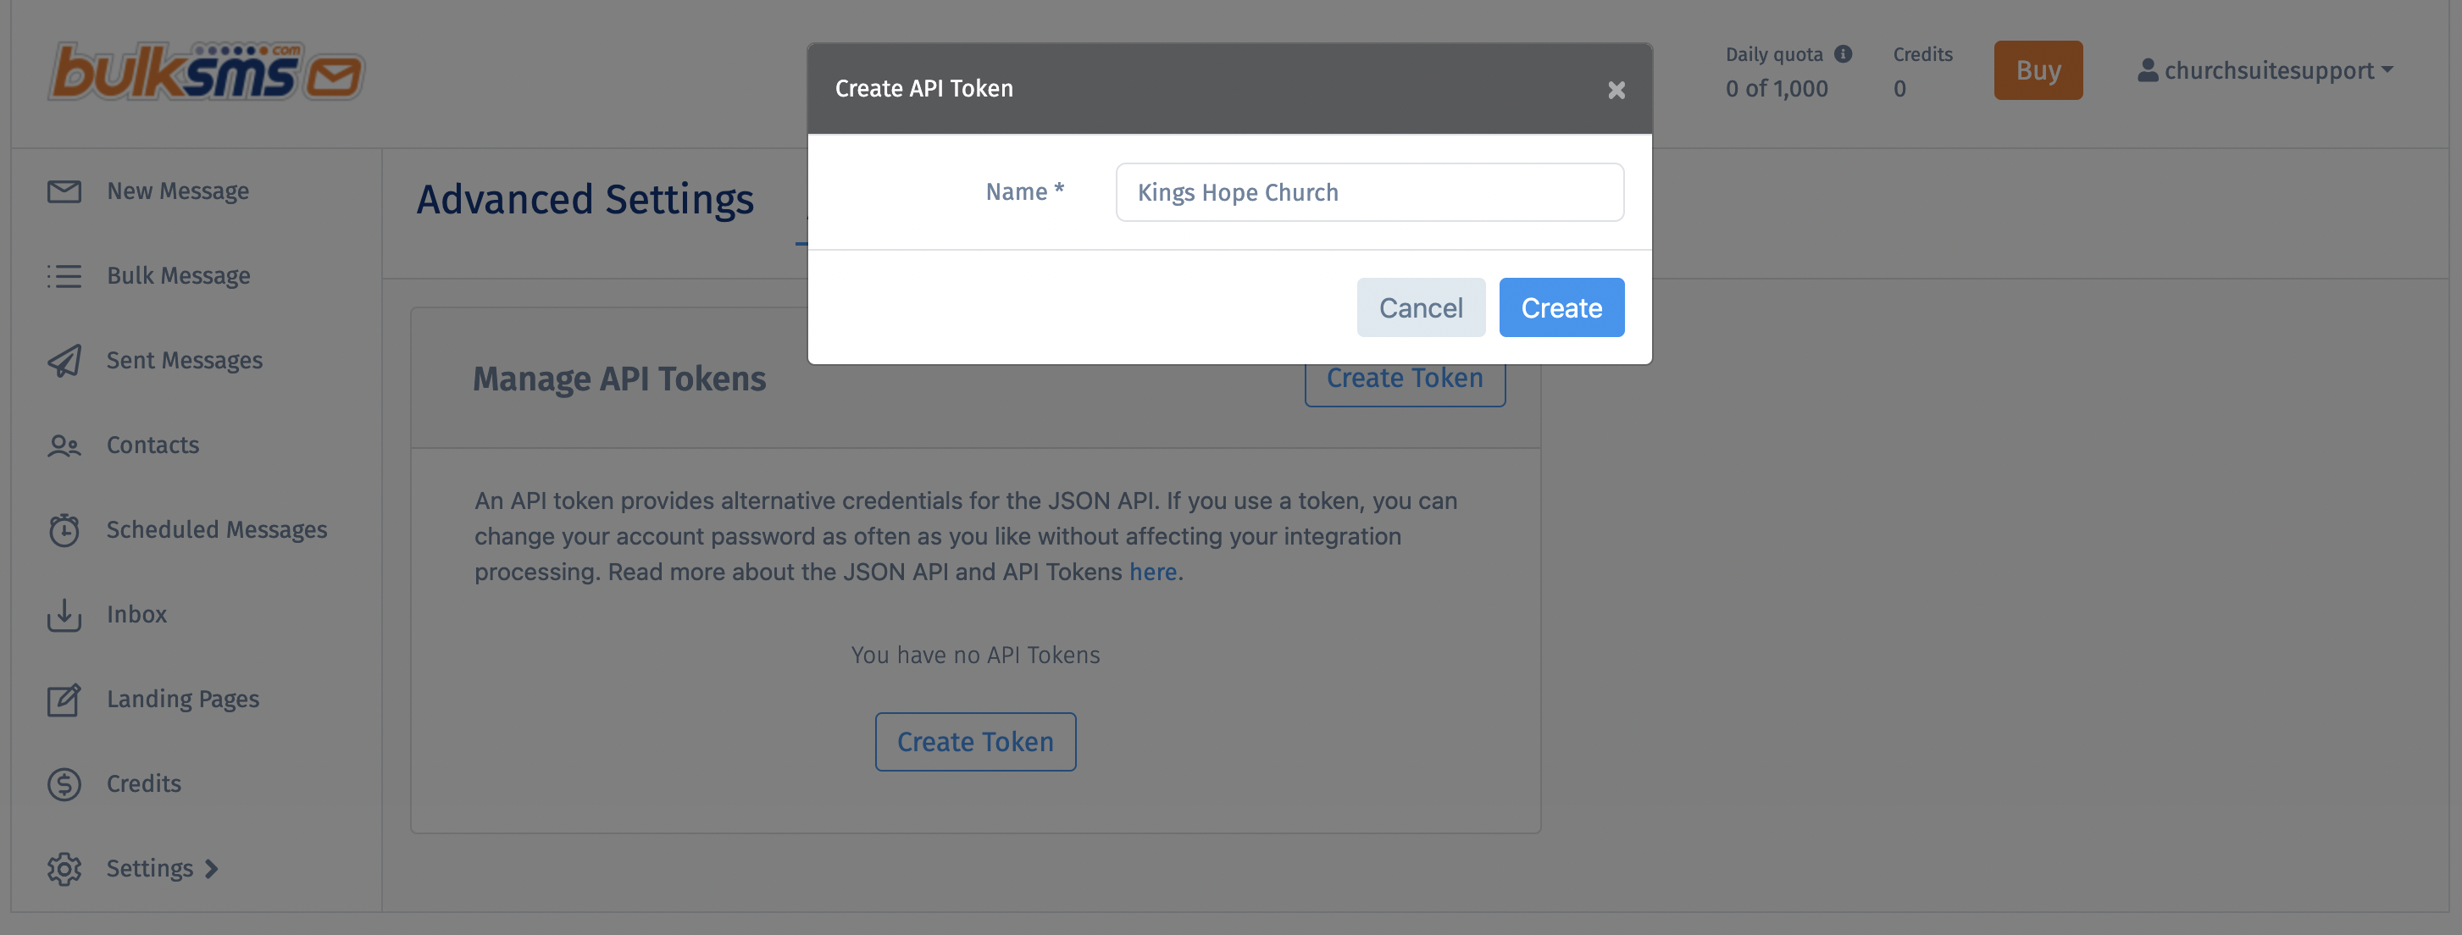Image resolution: width=2462 pixels, height=935 pixels.
Task: Expand the Settings submenu chevron
Action: pyautogui.click(x=212, y=868)
